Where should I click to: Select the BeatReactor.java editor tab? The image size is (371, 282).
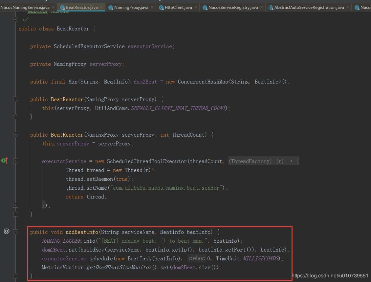82,7
